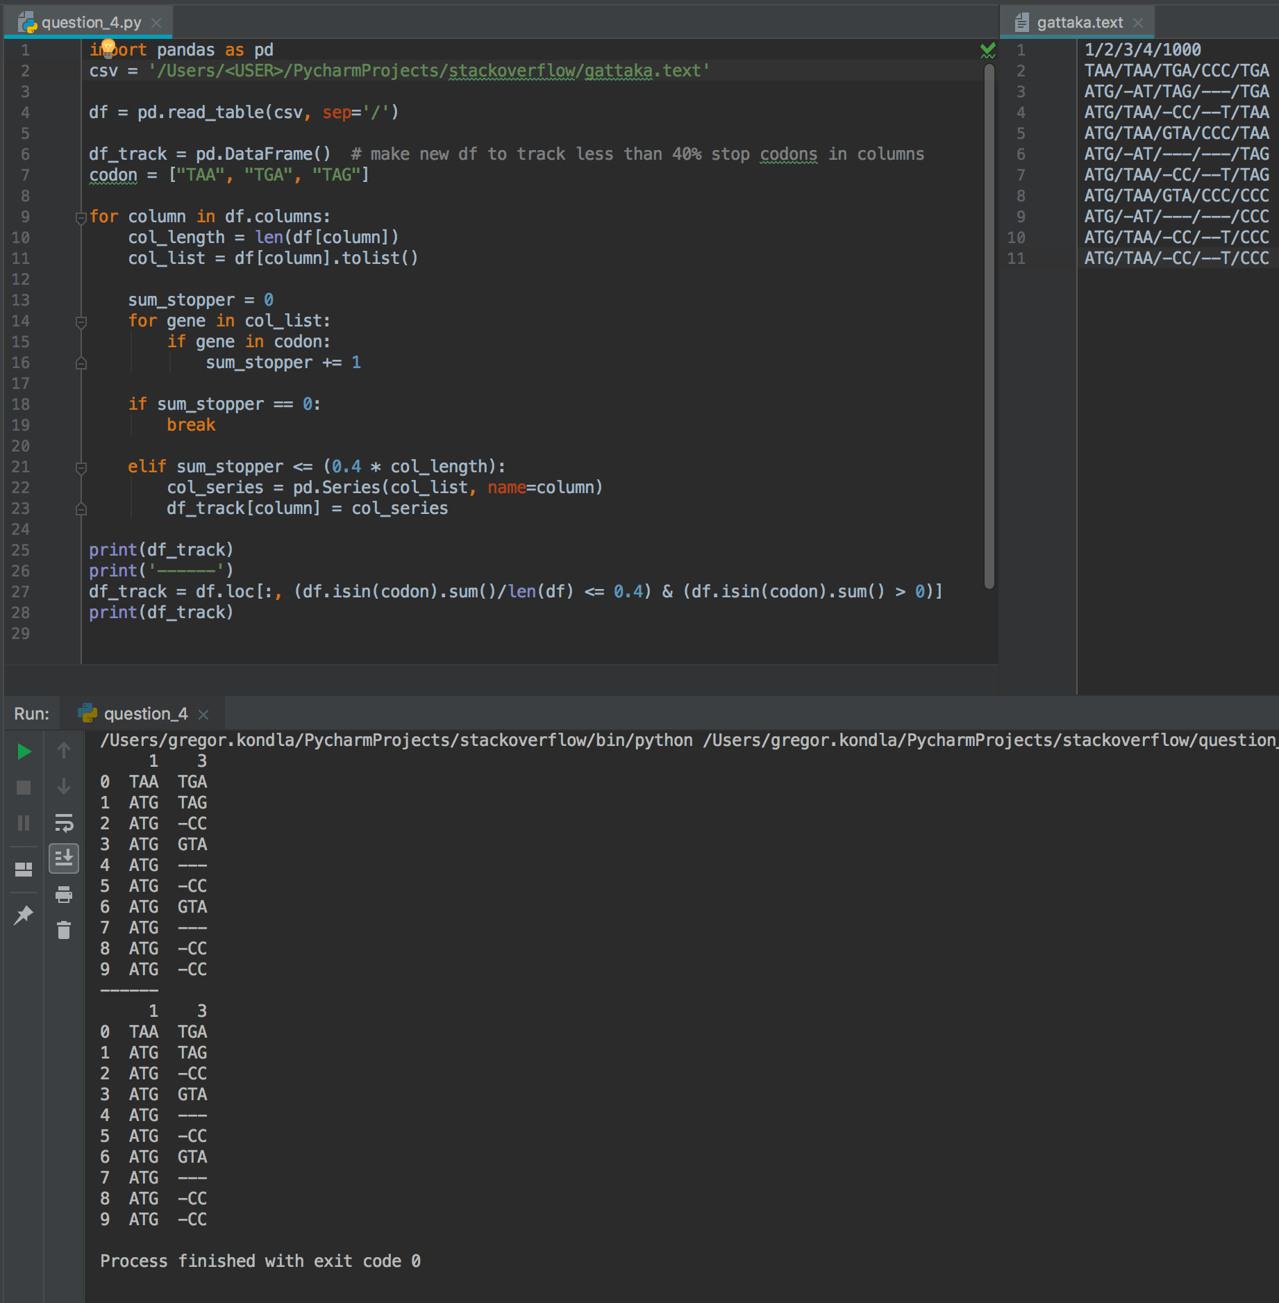Pin the question_4 Run tab
The height and width of the screenshot is (1303, 1279).
pyautogui.click(x=23, y=914)
